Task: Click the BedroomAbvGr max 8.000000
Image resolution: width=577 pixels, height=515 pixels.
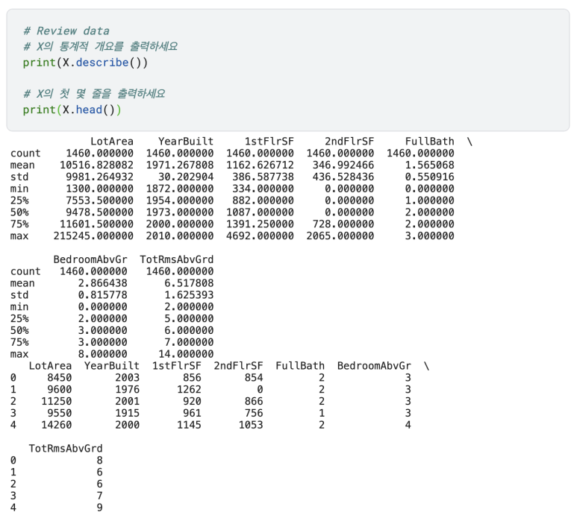Action: tap(103, 354)
